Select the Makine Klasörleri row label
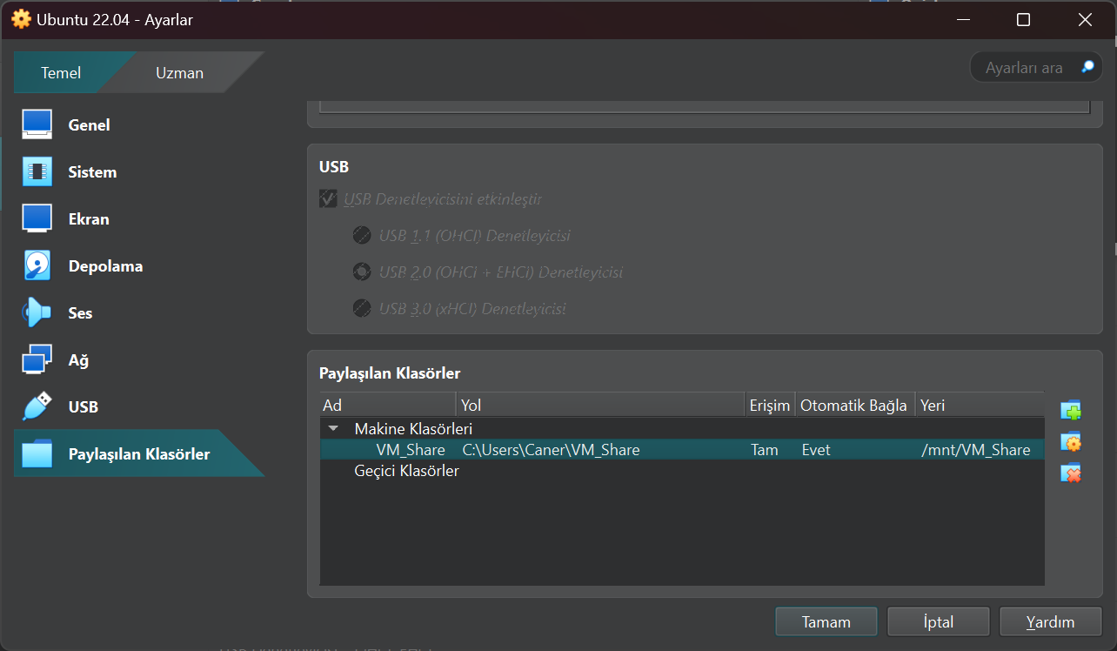 pos(413,429)
